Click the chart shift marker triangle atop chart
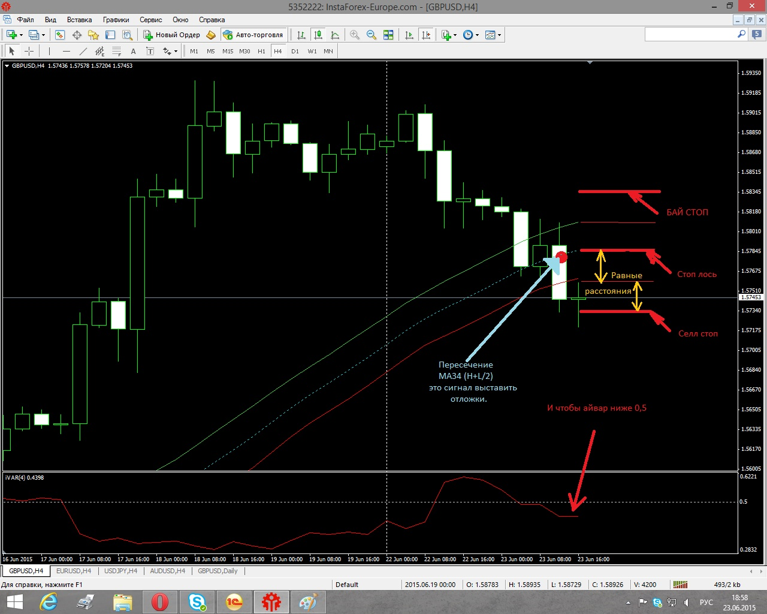This screenshot has height=614, width=767. coord(590,62)
